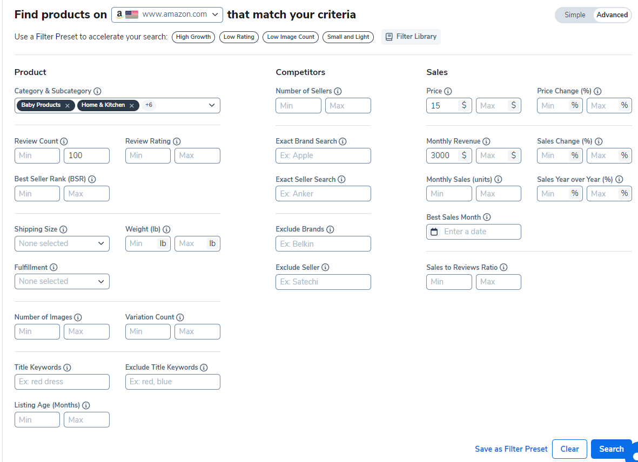
Task: Select the Advanced filter mode
Action: coord(612,15)
